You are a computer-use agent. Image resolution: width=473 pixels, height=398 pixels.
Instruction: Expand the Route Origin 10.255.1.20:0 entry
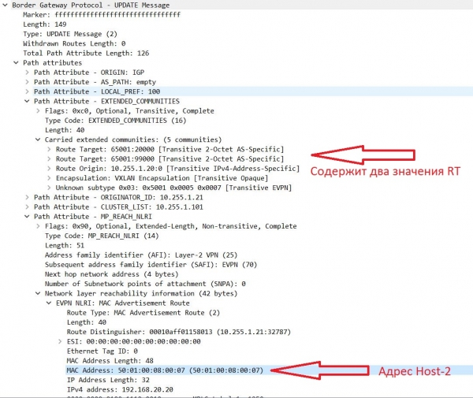click(x=49, y=168)
